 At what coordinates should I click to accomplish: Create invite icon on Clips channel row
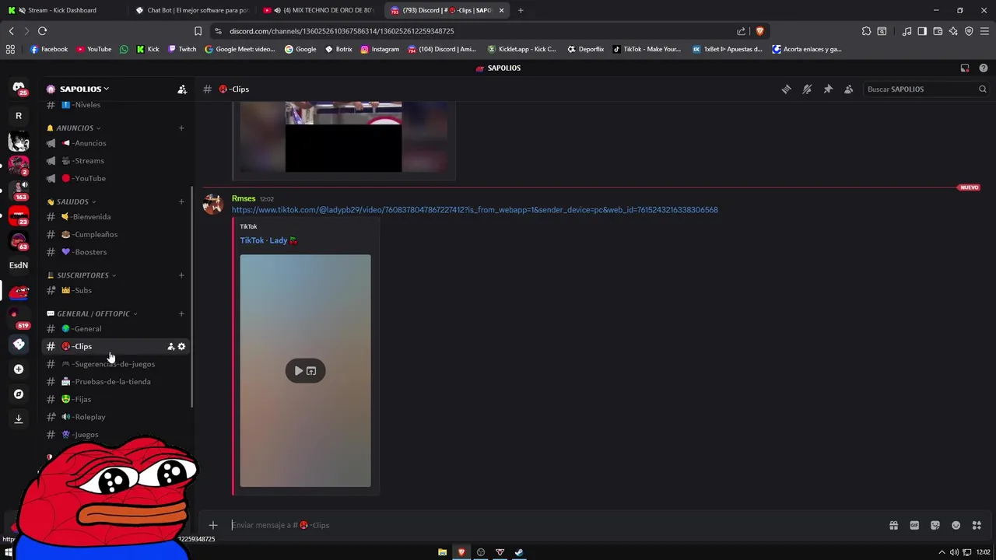171,347
